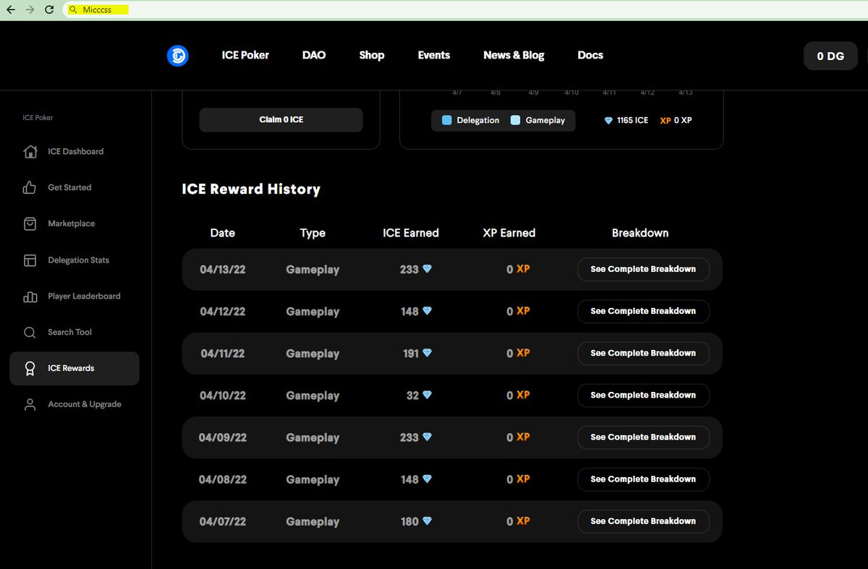
Task: Click the Marketplace bag icon
Action: (30, 223)
